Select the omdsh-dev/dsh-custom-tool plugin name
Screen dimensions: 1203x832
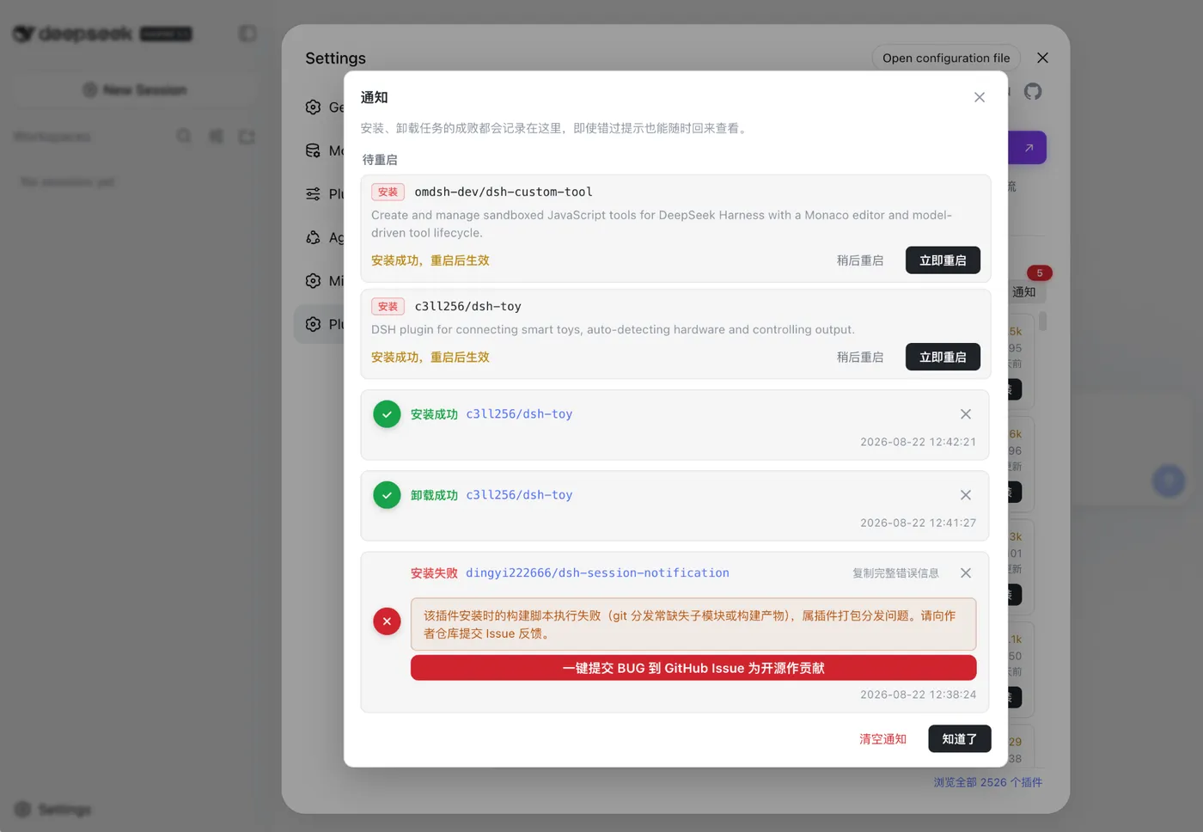[504, 192]
